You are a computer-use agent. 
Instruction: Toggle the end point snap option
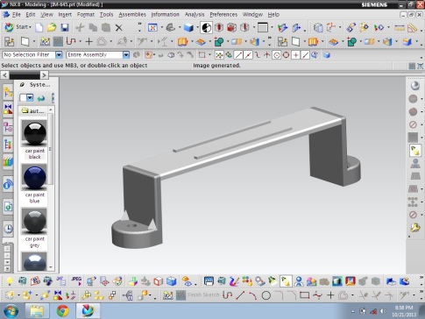(x=238, y=55)
